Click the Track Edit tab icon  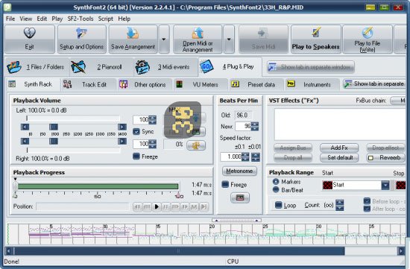tap(67, 84)
